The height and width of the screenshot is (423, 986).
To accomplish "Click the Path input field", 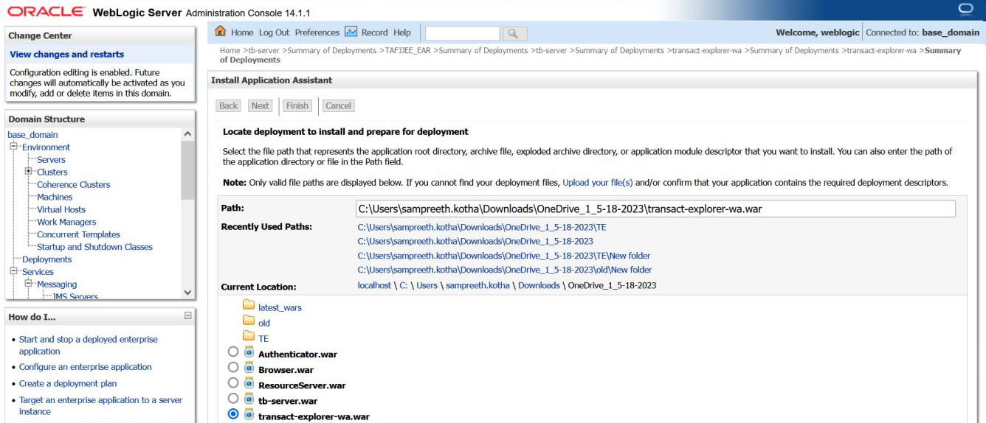I will (655, 209).
